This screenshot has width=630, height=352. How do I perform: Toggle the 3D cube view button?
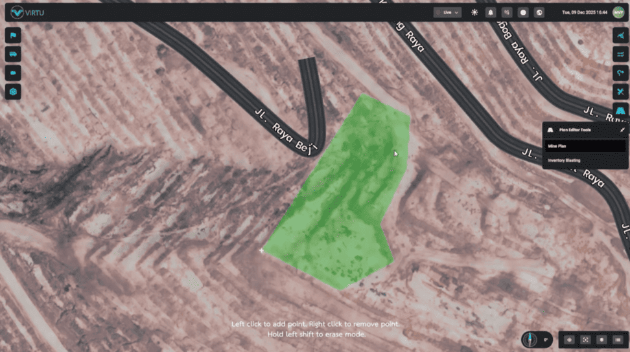pos(601,339)
